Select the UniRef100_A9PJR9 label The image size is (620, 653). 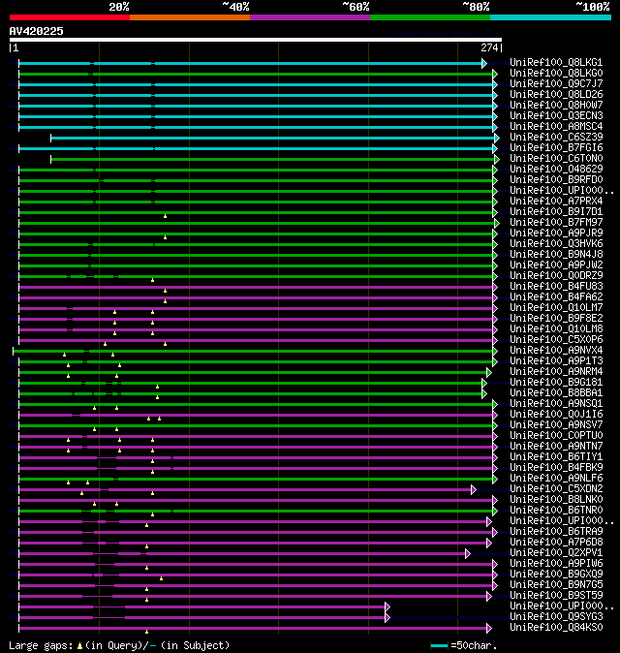coord(556,233)
